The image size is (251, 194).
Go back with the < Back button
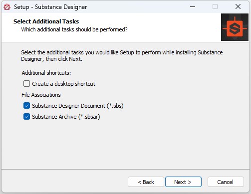tap(146, 182)
